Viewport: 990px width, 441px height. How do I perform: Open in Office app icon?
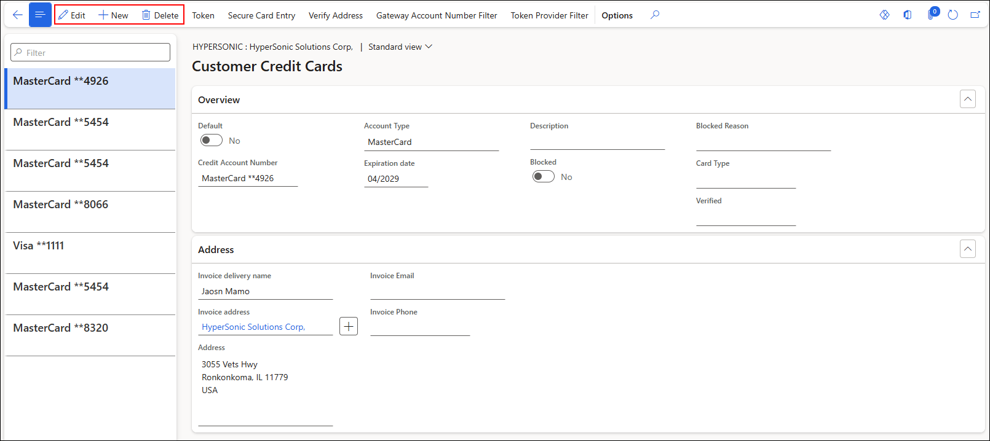(908, 15)
